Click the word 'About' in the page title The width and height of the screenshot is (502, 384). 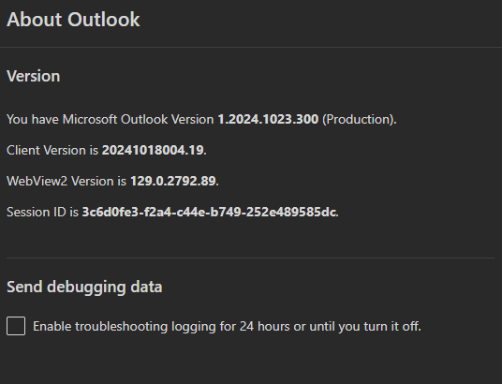35,20
